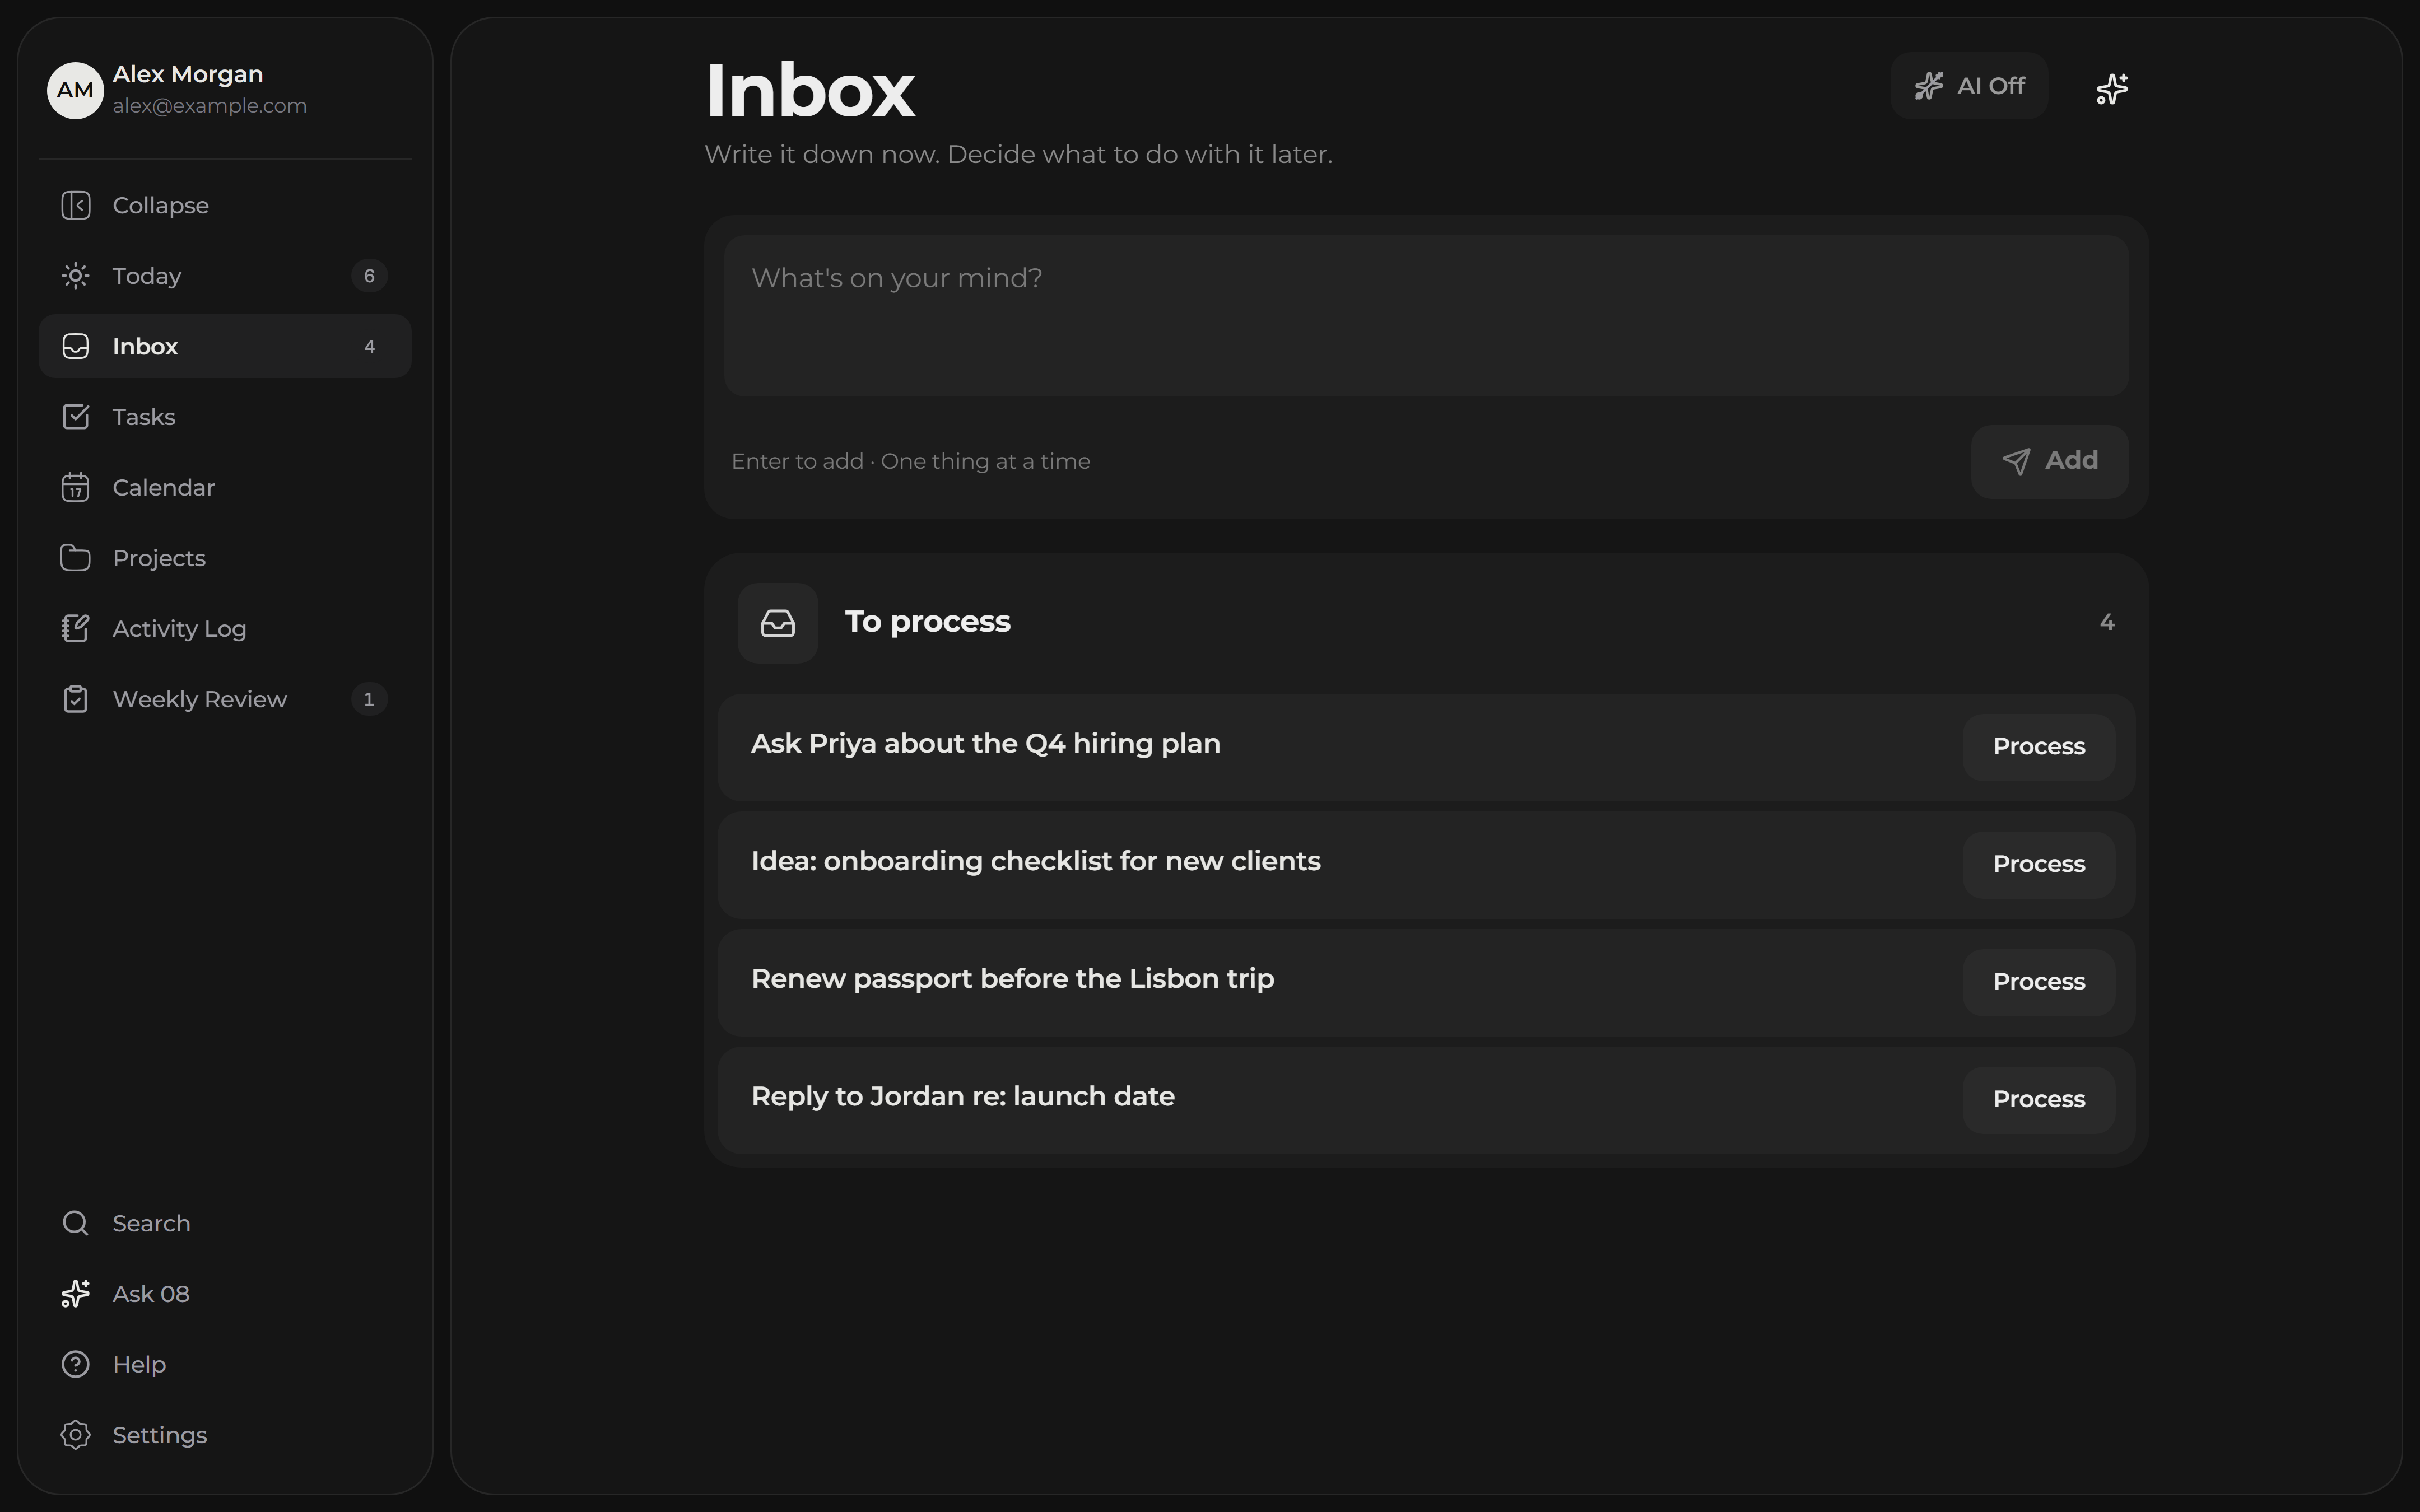This screenshot has width=2420, height=1512.
Task: Click the Search magnifier icon
Action: [75, 1223]
